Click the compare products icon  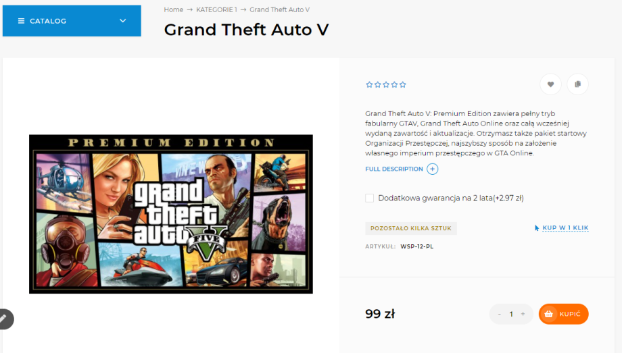pos(577,84)
